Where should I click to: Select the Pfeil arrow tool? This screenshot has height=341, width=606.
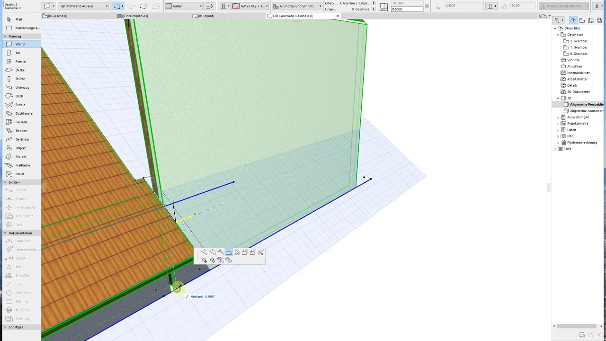coord(19,19)
